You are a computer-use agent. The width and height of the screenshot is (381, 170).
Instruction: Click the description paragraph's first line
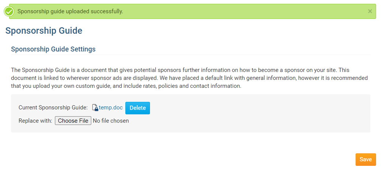(x=174, y=70)
